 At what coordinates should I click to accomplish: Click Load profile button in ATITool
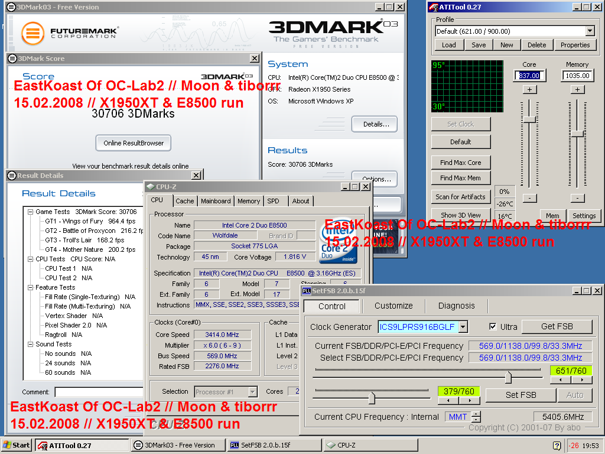[449, 45]
